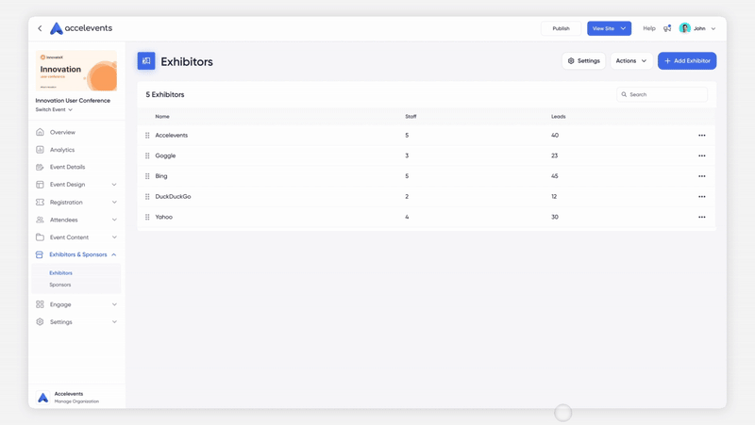This screenshot has width=755, height=425.
Task: Click drag handle for Goggle row
Action: point(147,155)
